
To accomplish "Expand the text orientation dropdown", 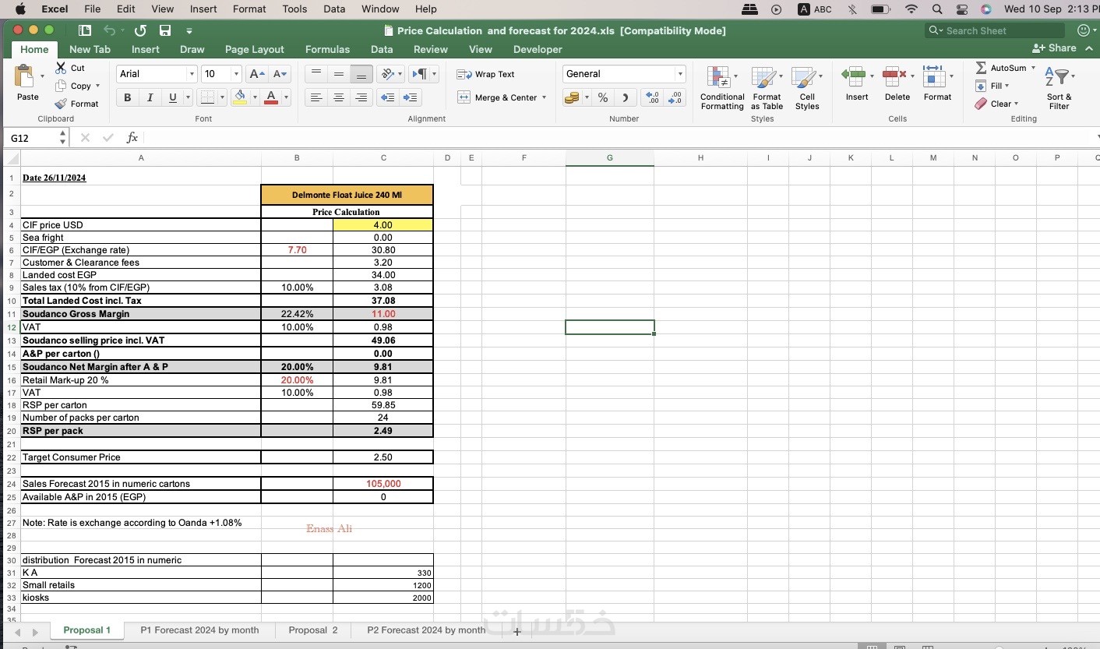I will coord(400,74).
